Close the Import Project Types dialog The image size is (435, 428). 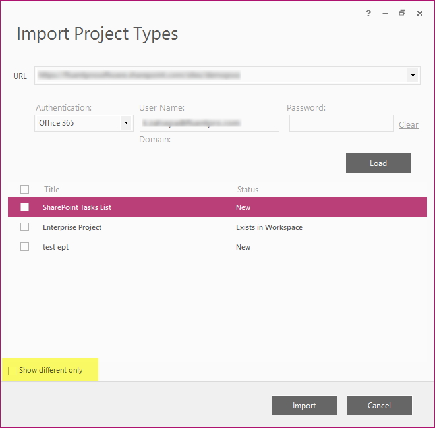click(x=420, y=13)
